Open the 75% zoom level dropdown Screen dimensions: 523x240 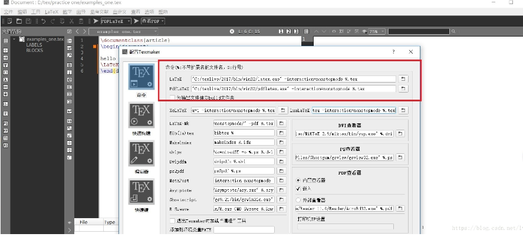point(377,31)
